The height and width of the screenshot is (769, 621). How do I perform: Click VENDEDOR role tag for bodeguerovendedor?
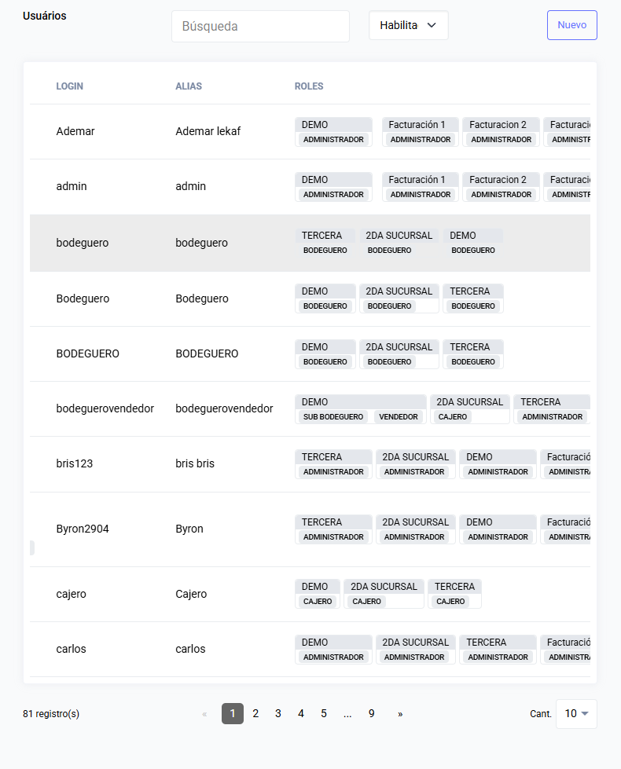pyautogui.click(x=398, y=417)
